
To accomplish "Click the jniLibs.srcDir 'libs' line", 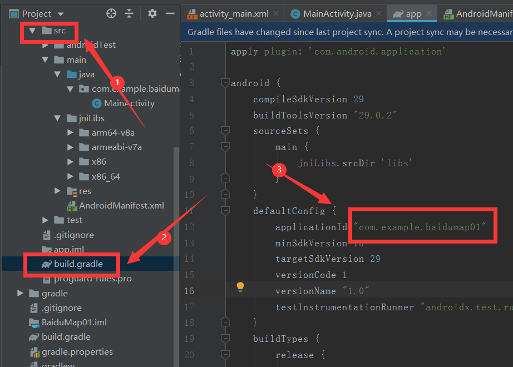I will click(354, 163).
